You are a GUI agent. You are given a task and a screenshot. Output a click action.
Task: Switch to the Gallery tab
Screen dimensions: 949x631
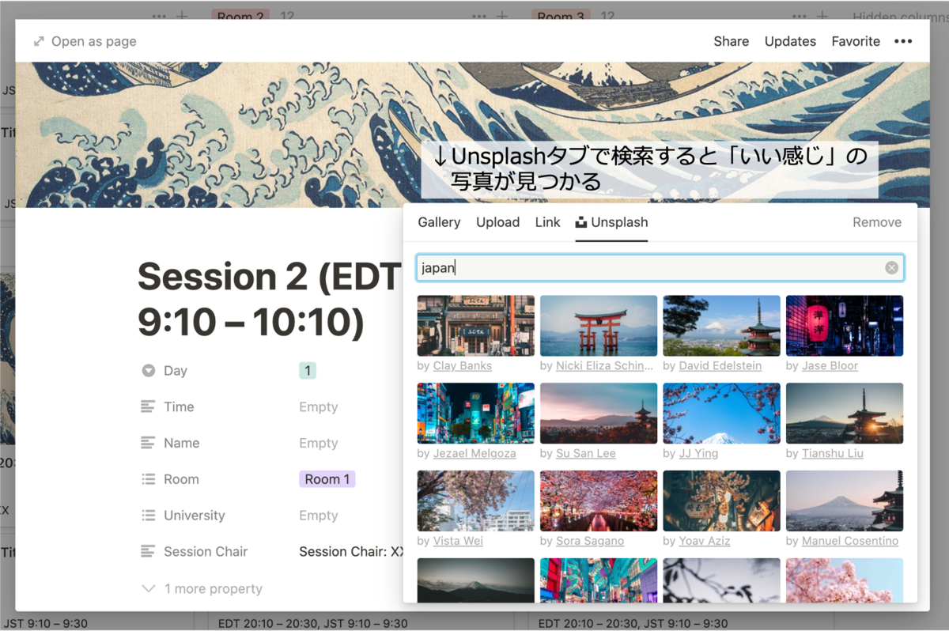click(439, 222)
